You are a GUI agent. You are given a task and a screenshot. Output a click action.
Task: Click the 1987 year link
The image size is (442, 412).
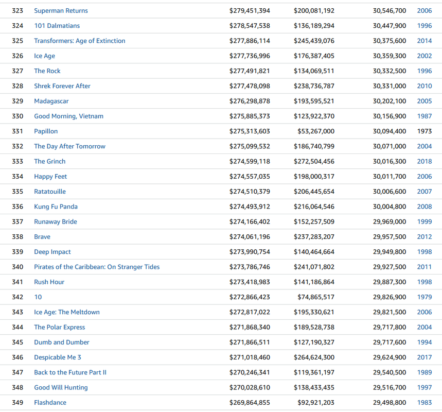(x=424, y=116)
